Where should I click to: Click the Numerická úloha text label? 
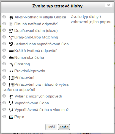click(x=29, y=57)
